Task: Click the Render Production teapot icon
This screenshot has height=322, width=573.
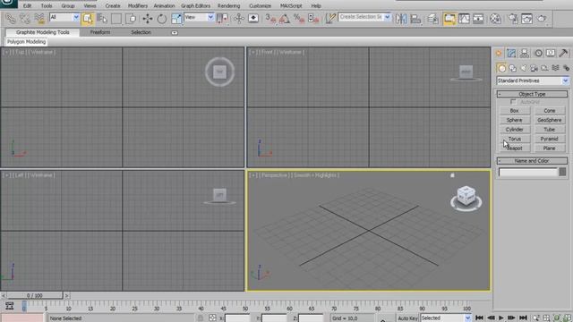Action: click(x=542, y=19)
